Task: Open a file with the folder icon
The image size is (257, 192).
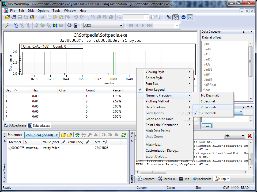Action: tap(7, 17)
